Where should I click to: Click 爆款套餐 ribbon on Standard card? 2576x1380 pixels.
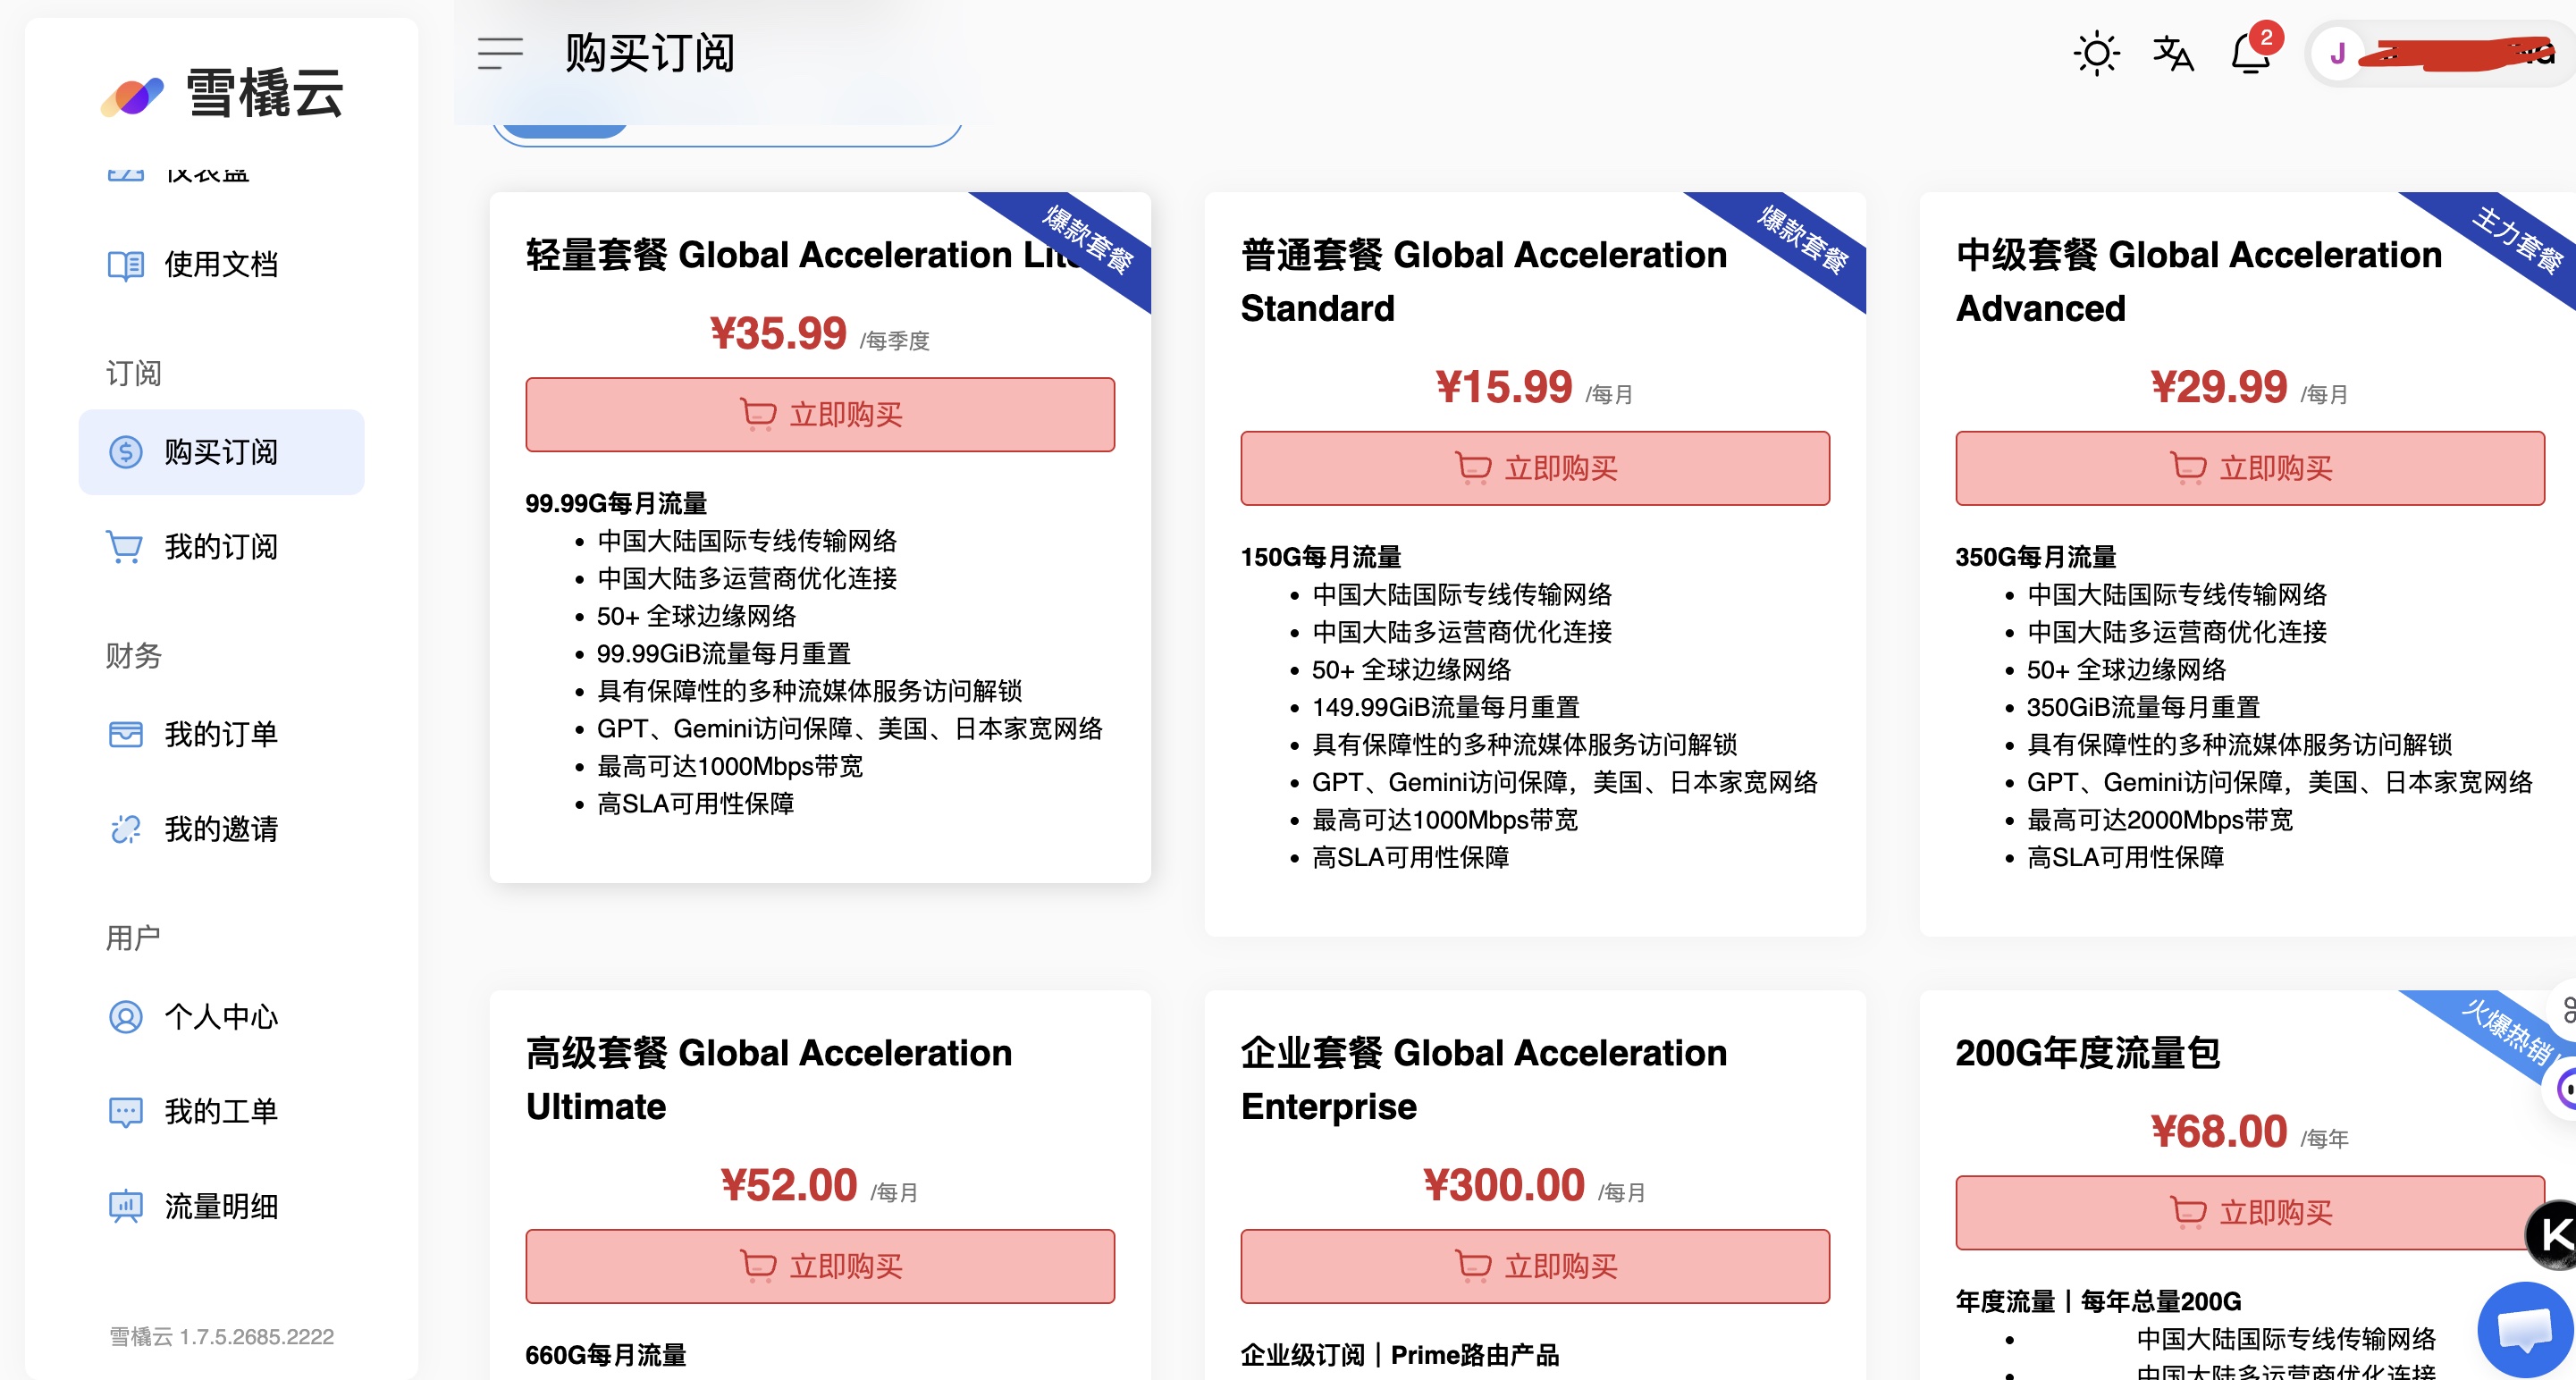point(1804,240)
